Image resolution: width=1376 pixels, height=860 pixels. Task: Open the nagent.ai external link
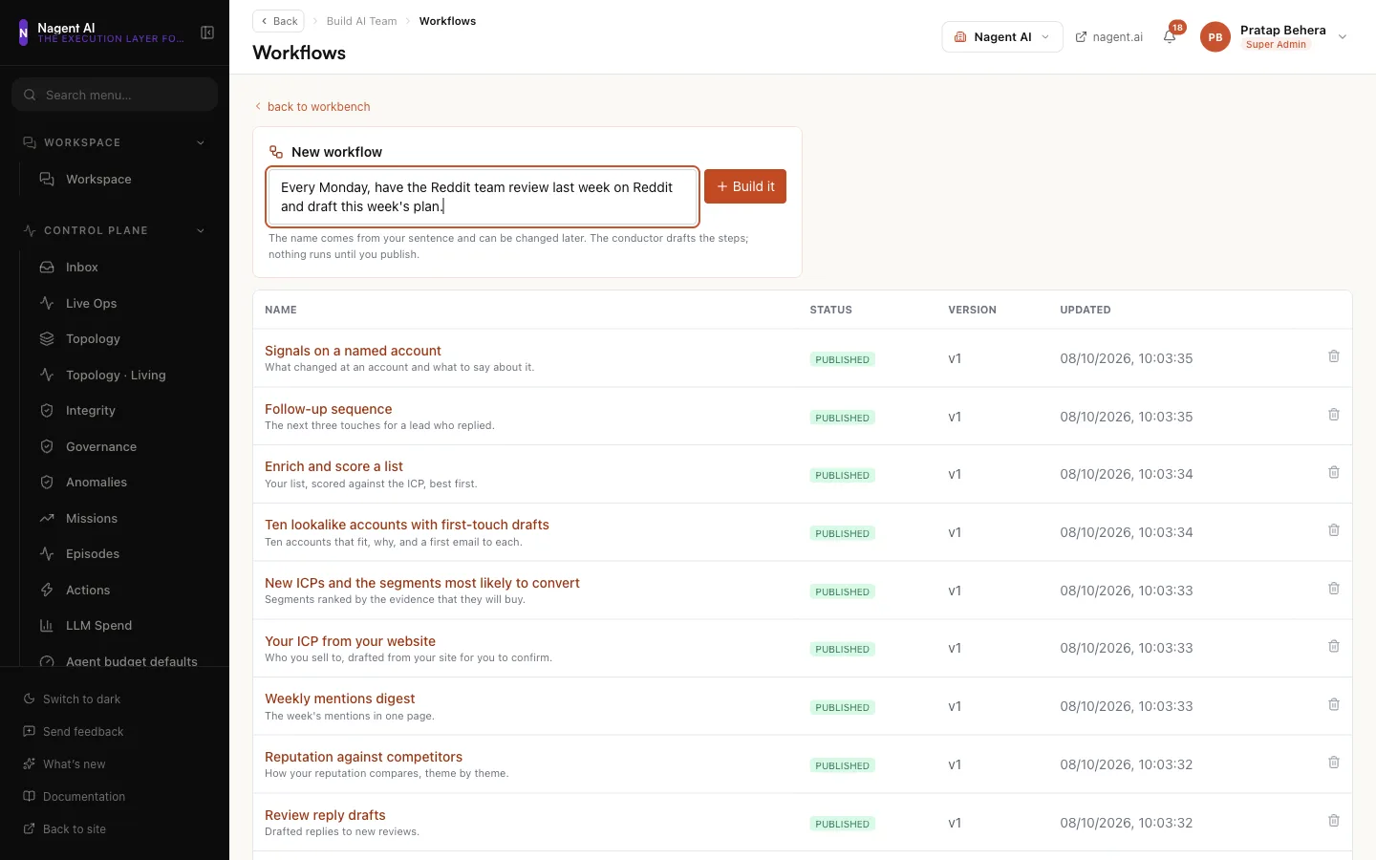pyautogui.click(x=1109, y=37)
